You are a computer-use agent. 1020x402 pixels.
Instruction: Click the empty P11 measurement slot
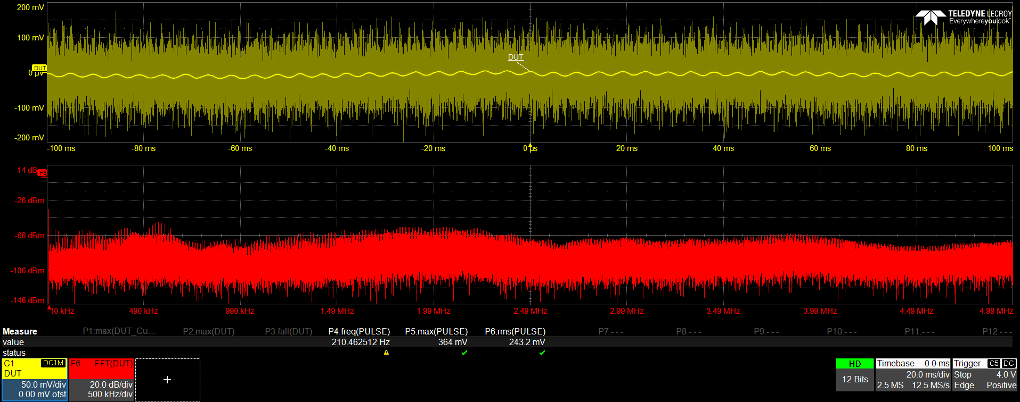[x=920, y=331]
